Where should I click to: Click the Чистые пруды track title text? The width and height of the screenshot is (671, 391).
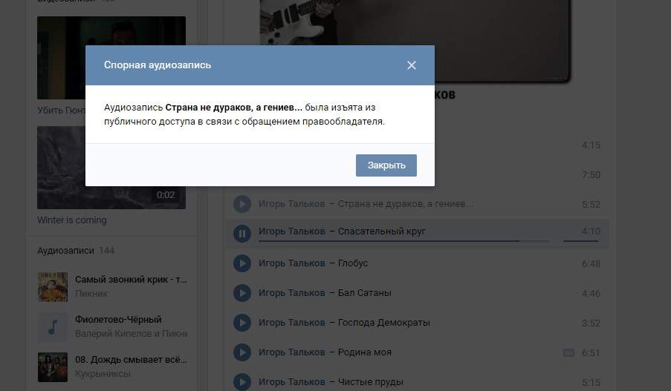371,382
